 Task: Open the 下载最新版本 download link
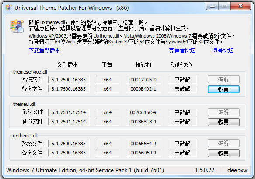45,50
